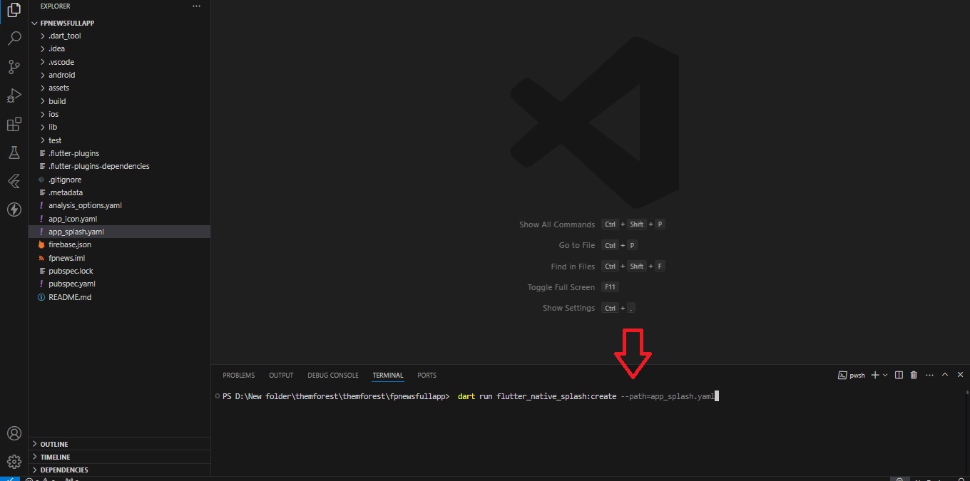970x481 pixels.
Task: Maximize the panel size with caret icon
Action: coord(945,375)
